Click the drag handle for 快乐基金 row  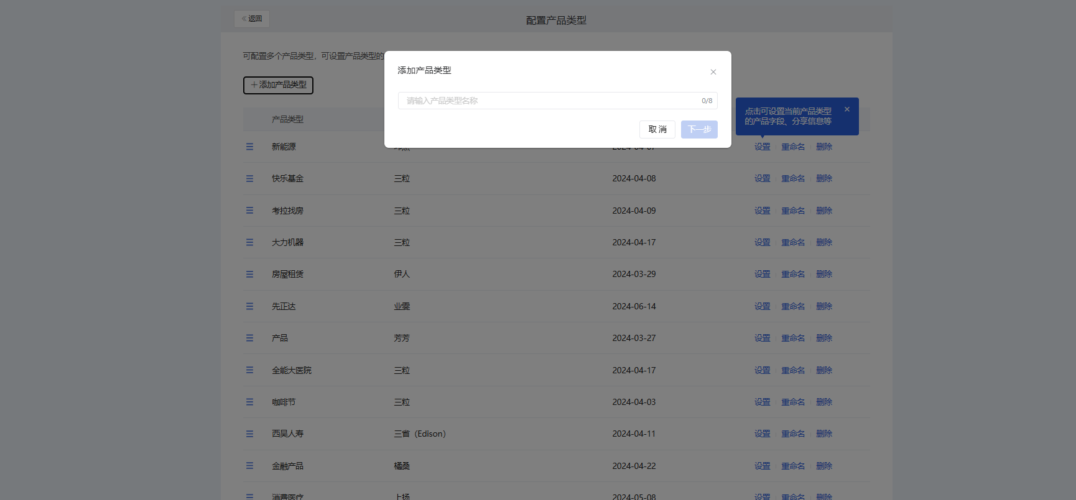pyautogui.click(x=249, y=178)
